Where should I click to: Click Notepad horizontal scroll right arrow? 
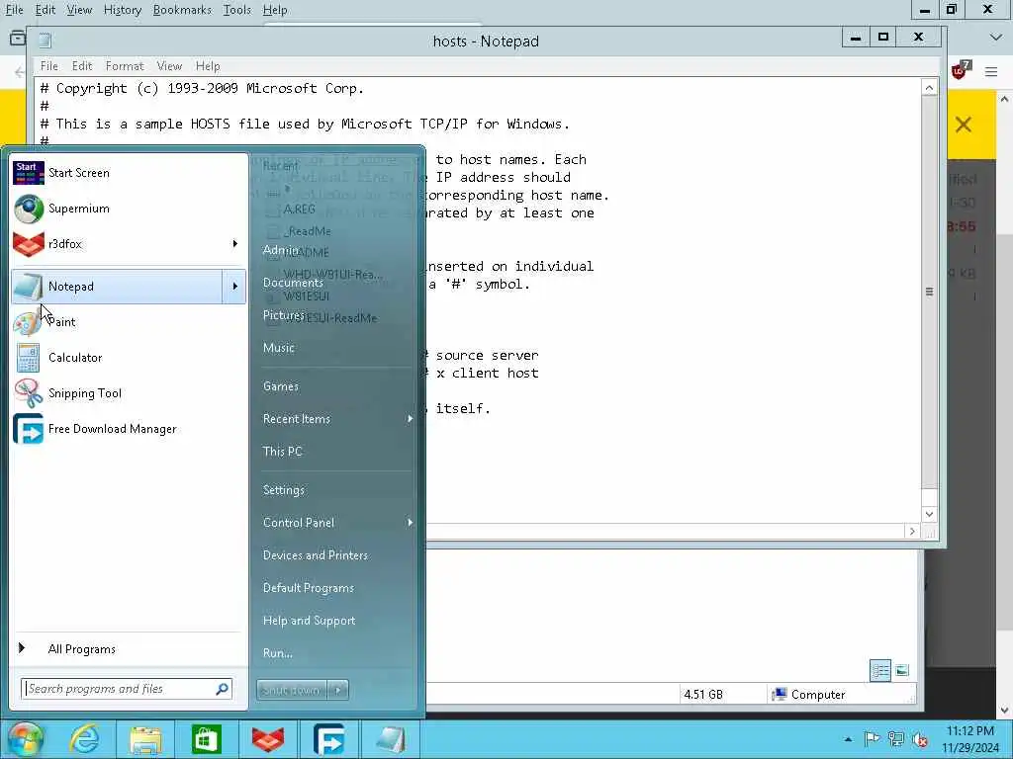(912, 531)
